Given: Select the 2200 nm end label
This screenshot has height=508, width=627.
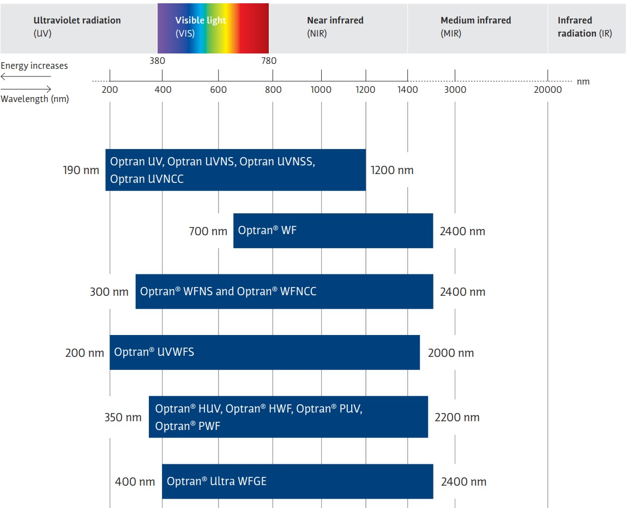Looking at the screenshot, I should 457,418.
